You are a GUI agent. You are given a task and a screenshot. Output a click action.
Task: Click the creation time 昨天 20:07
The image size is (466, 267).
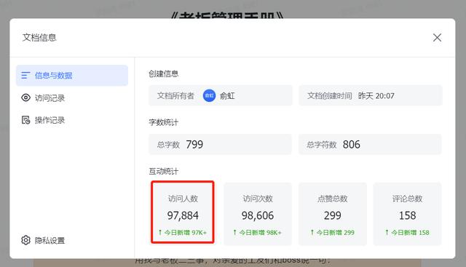point(376,95)
